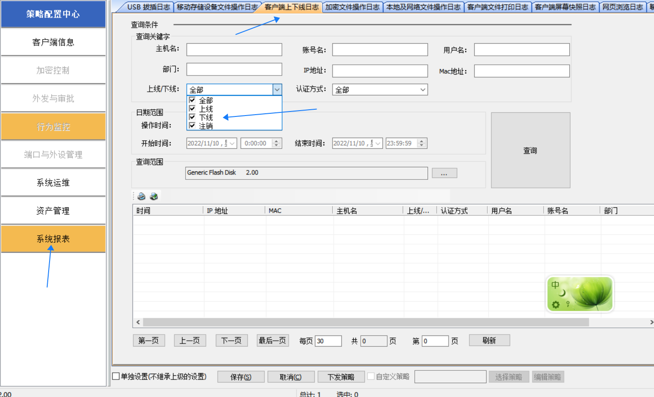Toggle the 注销 checkbox in the list
Viewport: 654px width, 397px height.
[192, 126]
